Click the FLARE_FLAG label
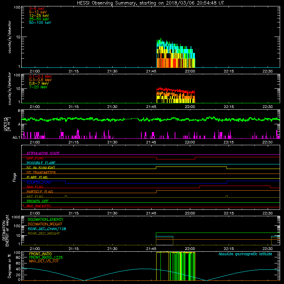 tap(37, 177)
